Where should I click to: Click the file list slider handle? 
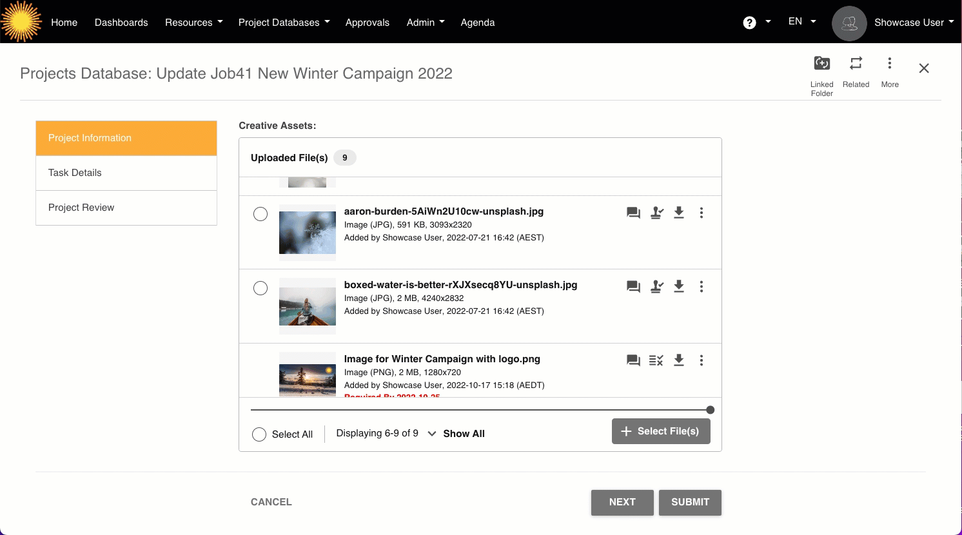click(x=710, y=410)
